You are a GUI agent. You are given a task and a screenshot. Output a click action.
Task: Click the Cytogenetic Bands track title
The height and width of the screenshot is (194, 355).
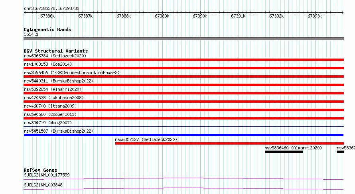[47, 29]
